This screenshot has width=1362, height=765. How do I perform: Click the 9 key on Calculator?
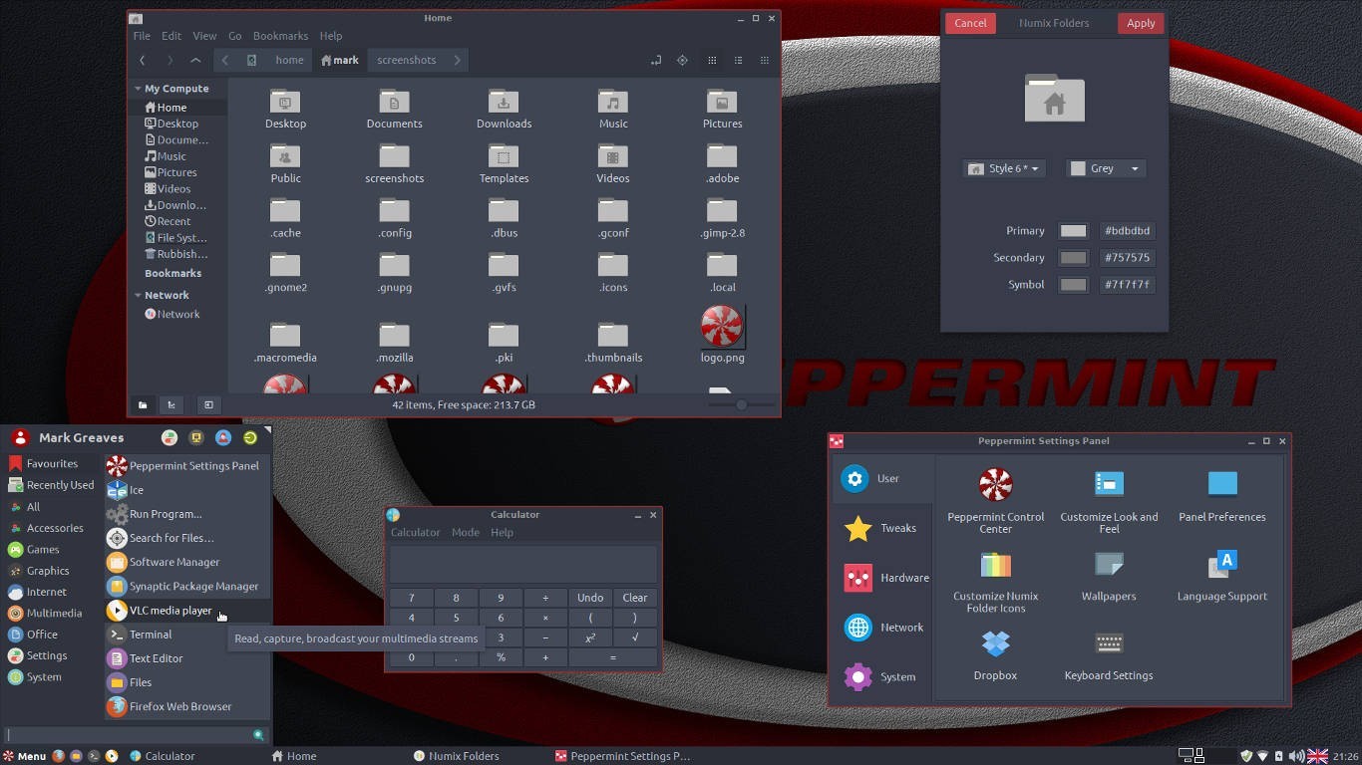pos(501,598)
